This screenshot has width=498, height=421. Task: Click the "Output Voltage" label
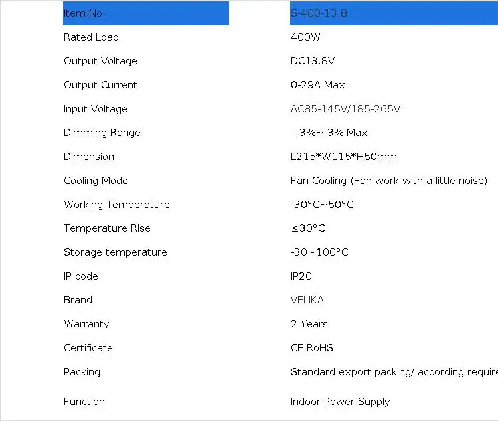100,61
